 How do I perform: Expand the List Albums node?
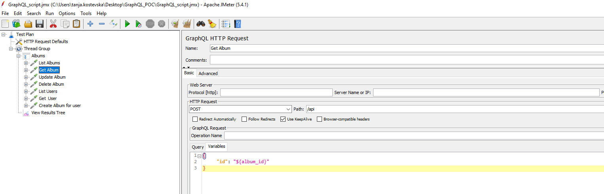pyautogui.click(x=26, y=63)
